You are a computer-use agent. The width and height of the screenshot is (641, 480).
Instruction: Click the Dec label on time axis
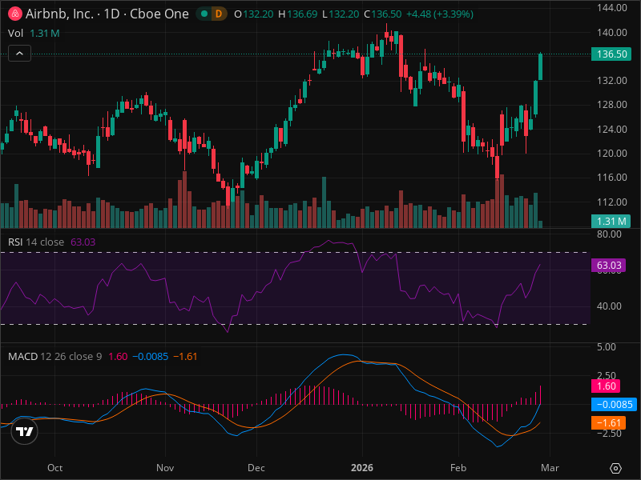[x=256, y=468]
